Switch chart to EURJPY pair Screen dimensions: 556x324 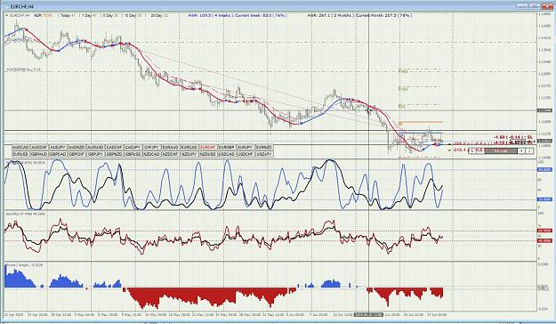point(245,147)
